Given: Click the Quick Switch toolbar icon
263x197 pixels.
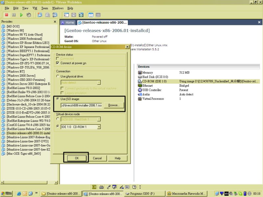Looking at the screenshot, I should [x=74, y=15].
